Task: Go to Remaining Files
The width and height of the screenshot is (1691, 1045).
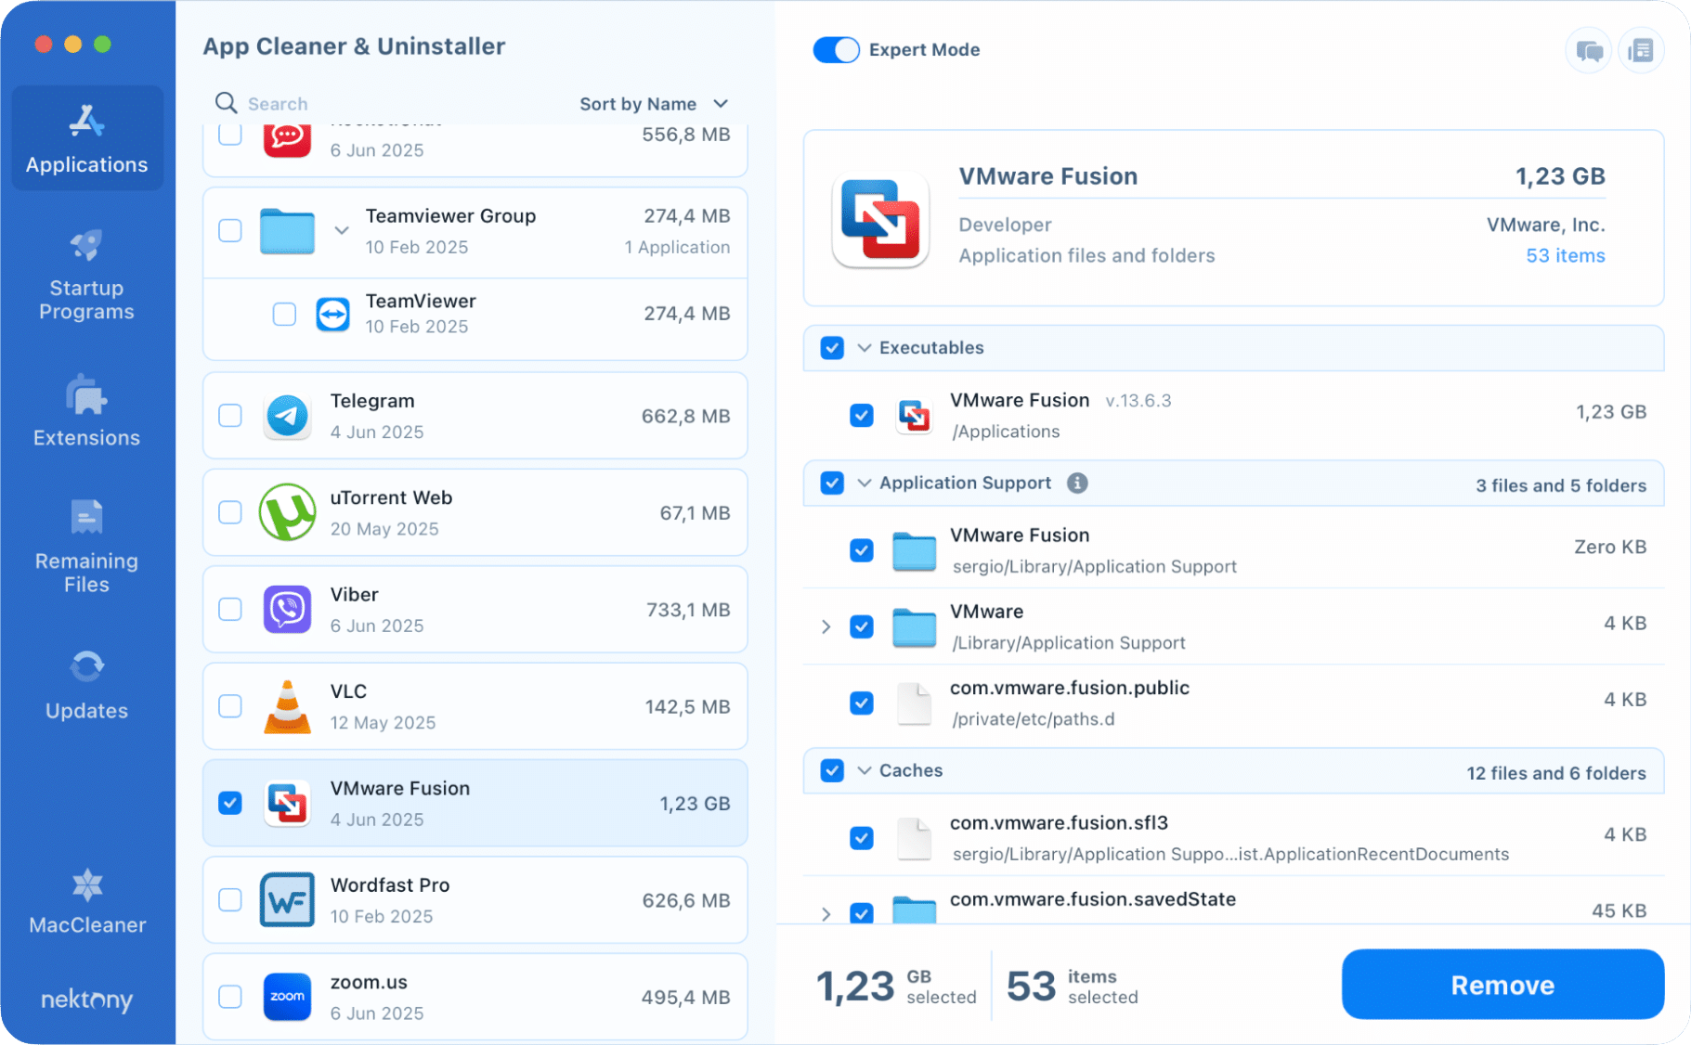Action: pos(86,547)
